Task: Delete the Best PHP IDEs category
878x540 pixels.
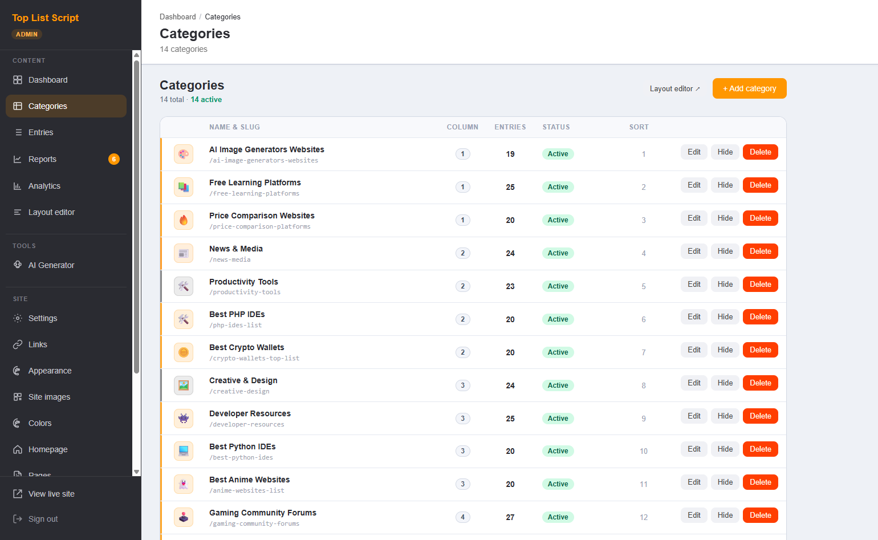Action: point(761,316)
